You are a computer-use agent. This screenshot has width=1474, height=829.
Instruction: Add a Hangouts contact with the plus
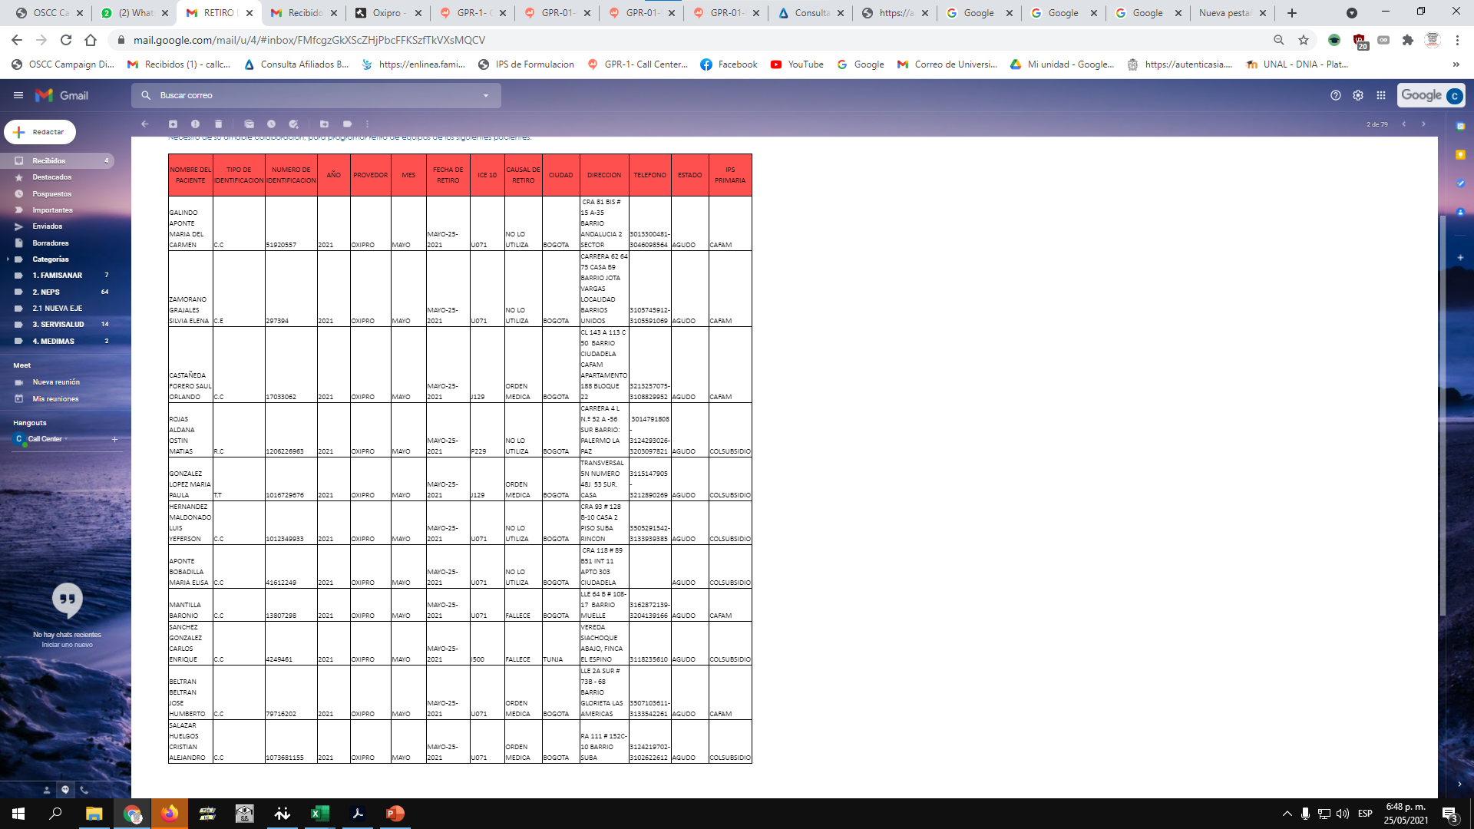114,439
